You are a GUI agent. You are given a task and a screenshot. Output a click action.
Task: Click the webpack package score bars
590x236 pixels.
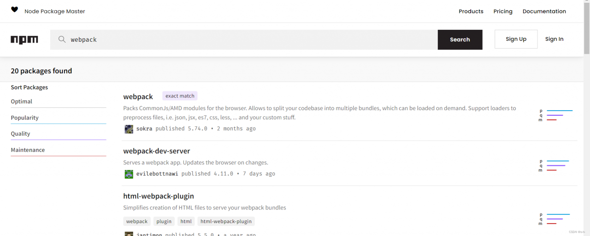(555, 115)
